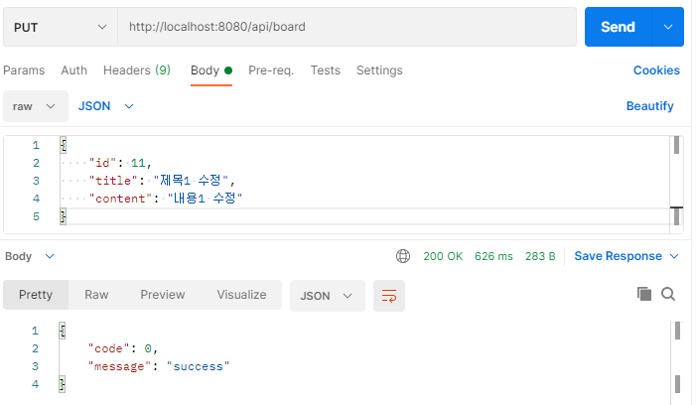
Task: Select the Visualize response view
Action: (241, 295)
